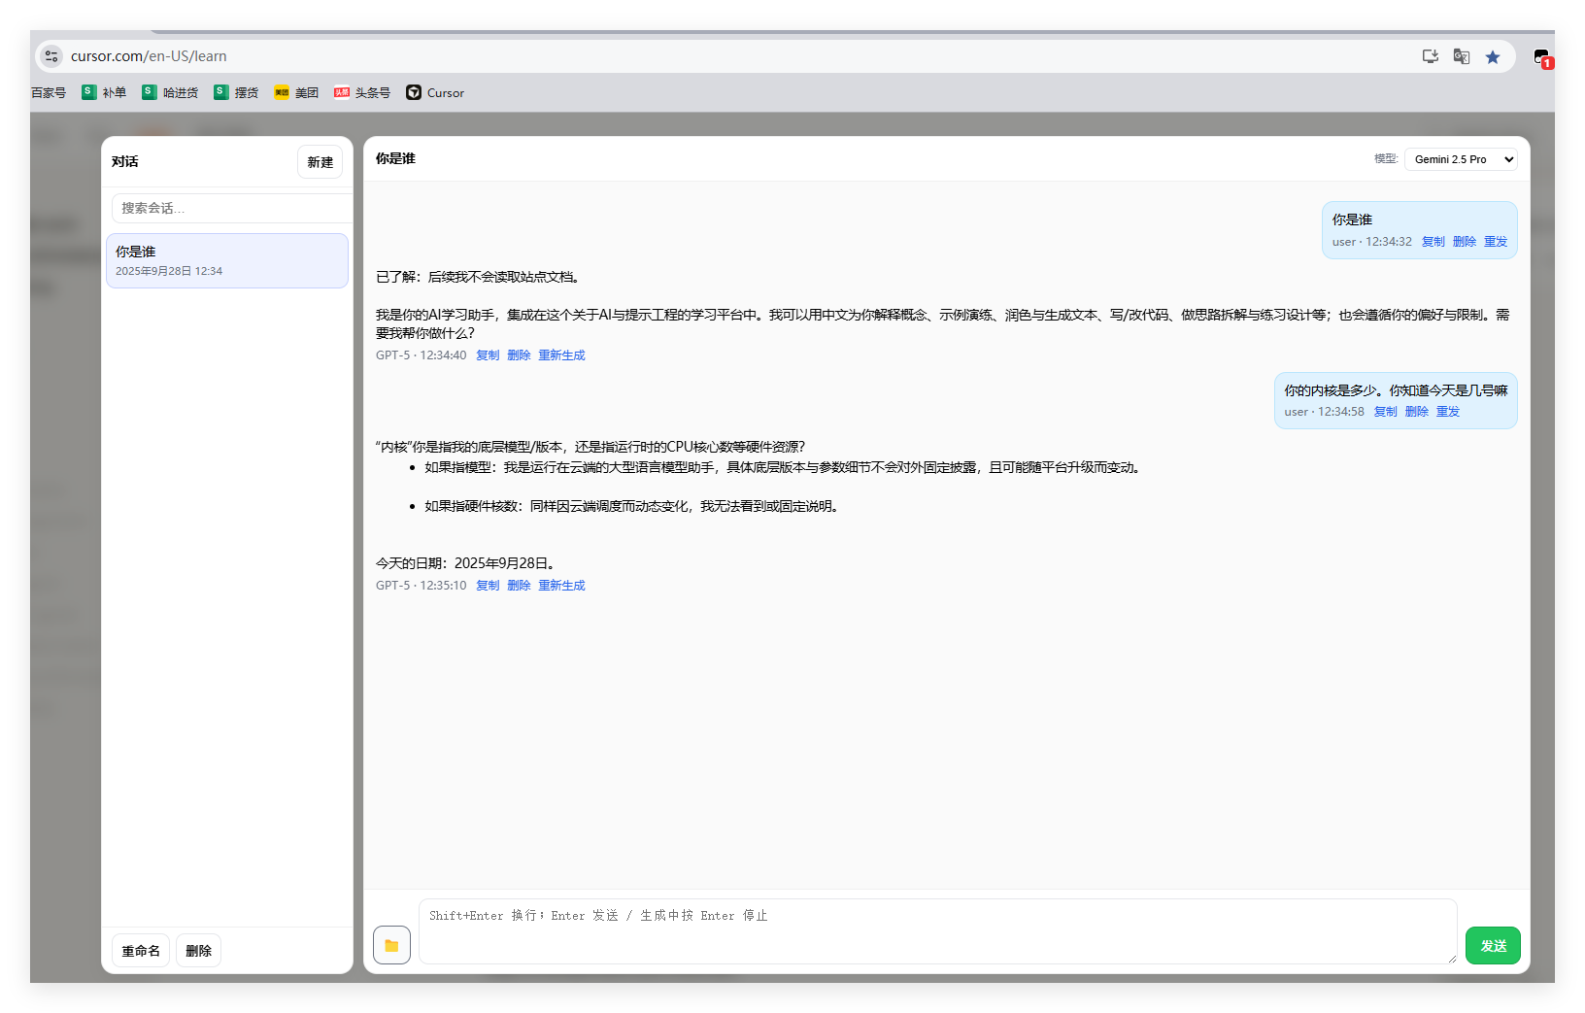Click into the message input textarea
The width and height of the screenshot is (1585, 1013).
tap(937, 930)
